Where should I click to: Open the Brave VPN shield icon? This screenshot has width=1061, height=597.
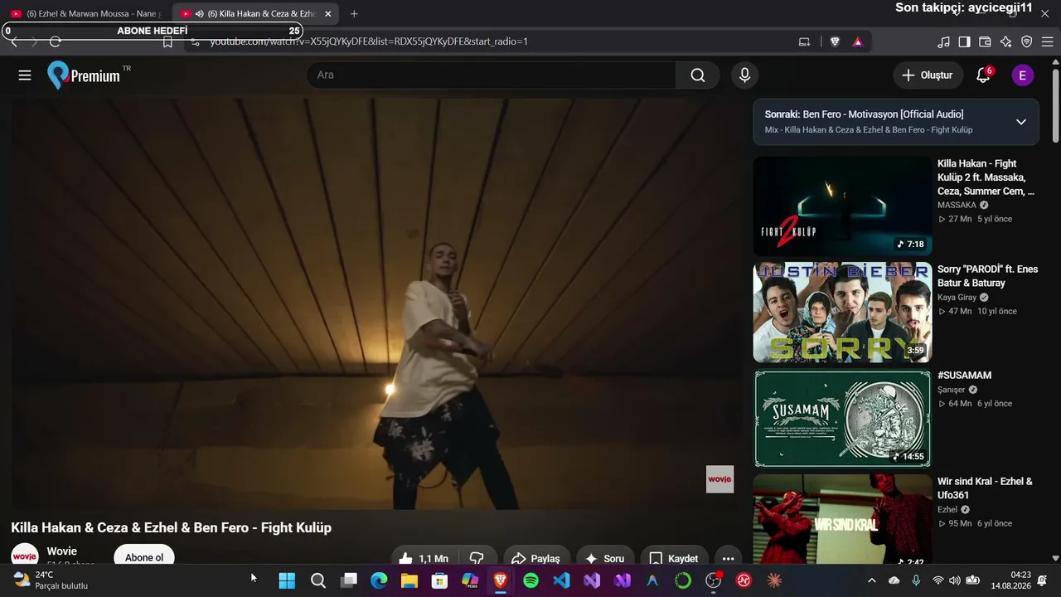1026,41
